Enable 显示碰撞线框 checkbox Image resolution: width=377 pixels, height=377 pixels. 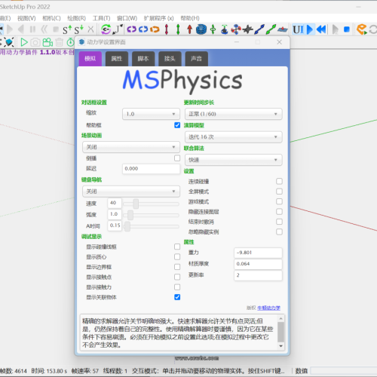[177, 247]
